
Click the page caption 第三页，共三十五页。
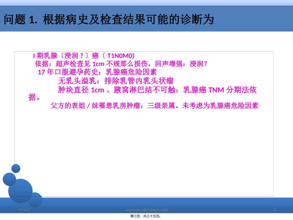pyautogui.click(x=146, y=216)
